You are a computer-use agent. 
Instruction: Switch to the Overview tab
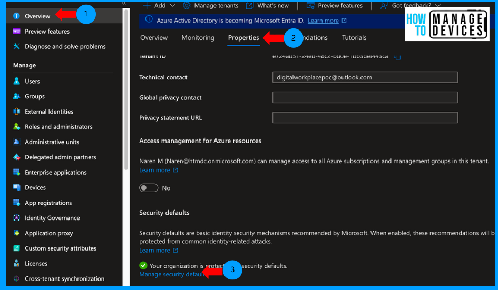tap(154, 38)
